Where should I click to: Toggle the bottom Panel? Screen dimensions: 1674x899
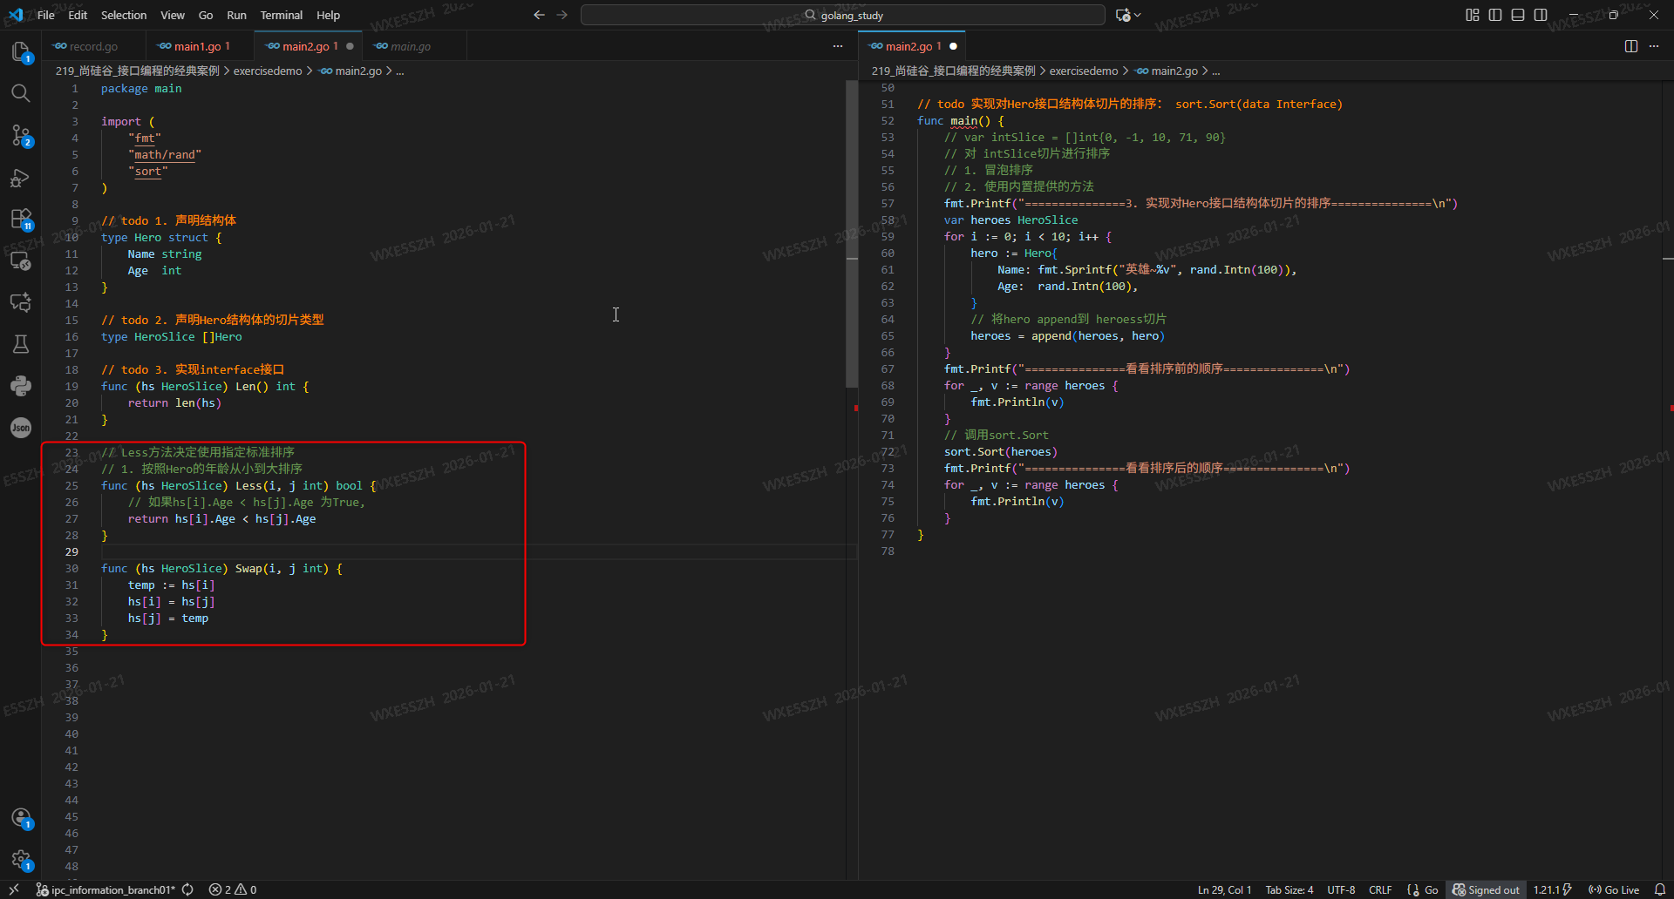click(x=1518, y=15)
